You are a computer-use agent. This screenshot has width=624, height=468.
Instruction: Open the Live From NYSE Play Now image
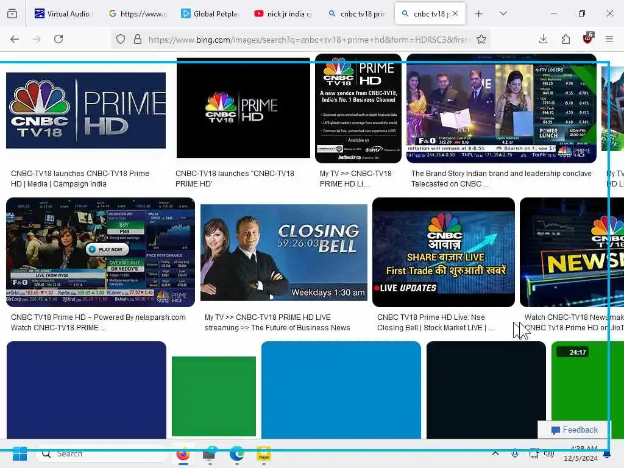tap(101, 252)
